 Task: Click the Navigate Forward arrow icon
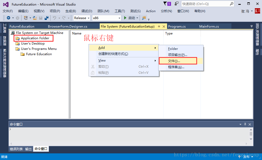coord(17,18)
